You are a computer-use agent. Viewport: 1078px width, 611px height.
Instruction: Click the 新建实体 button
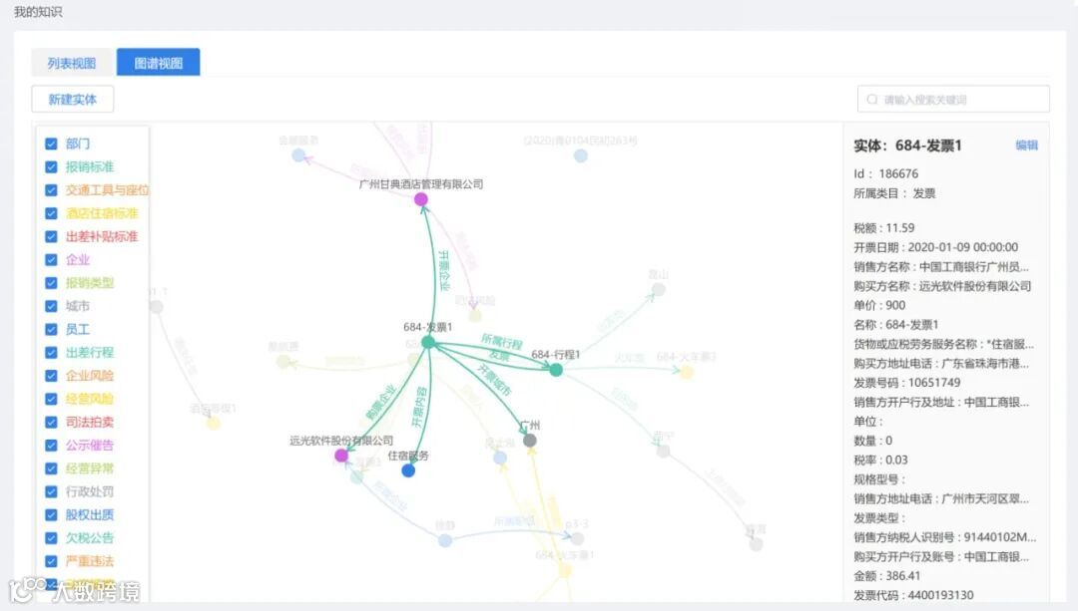pyautogui.click(x=73, y=100)
